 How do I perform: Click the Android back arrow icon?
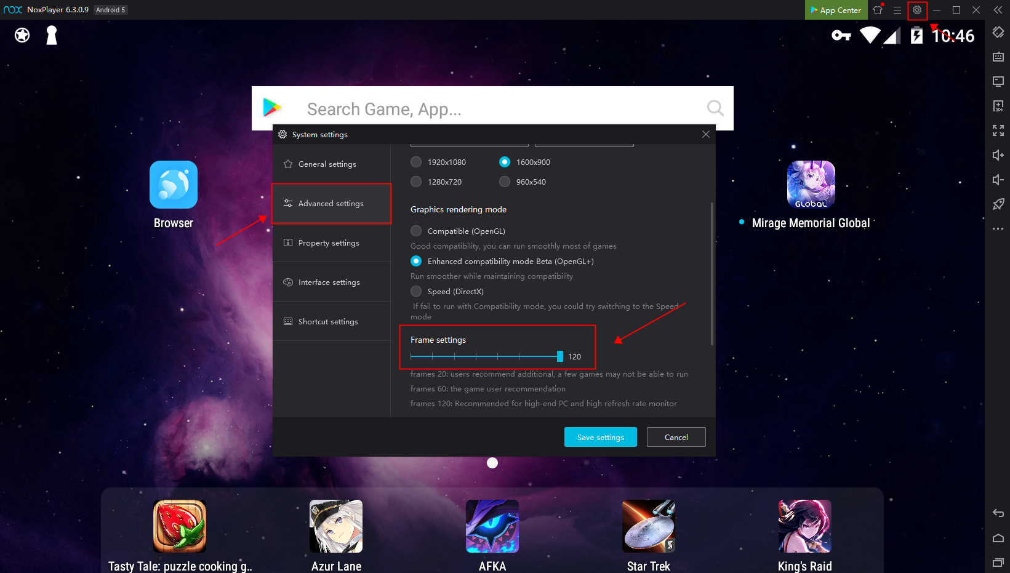tap(998, 513)
